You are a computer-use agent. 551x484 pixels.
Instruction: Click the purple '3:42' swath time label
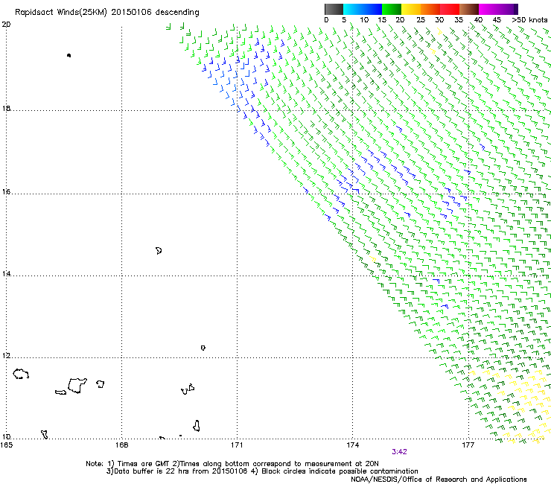399,452
